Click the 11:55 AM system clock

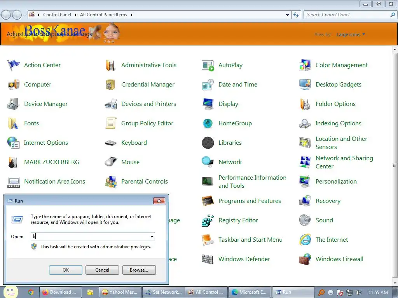378,293
